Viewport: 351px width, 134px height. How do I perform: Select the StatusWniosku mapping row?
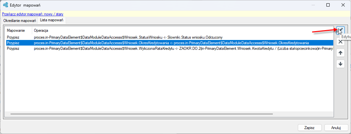tap(169, 37)
